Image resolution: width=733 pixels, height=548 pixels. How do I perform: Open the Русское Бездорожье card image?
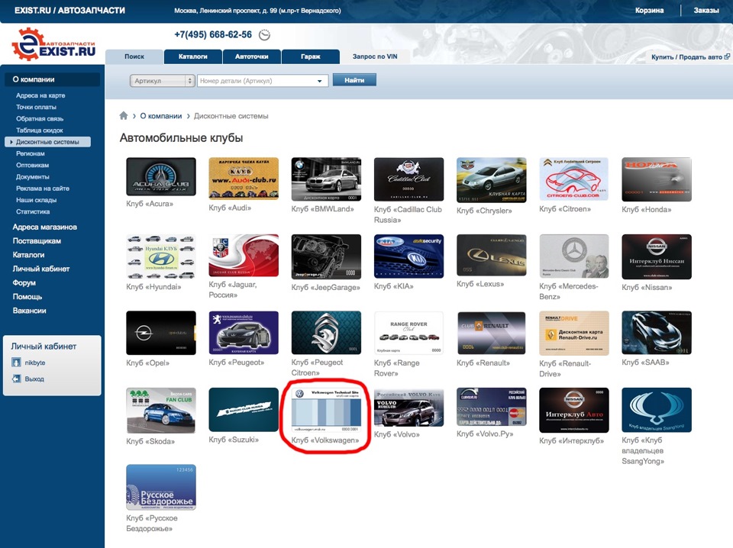[x=161, y=487]
